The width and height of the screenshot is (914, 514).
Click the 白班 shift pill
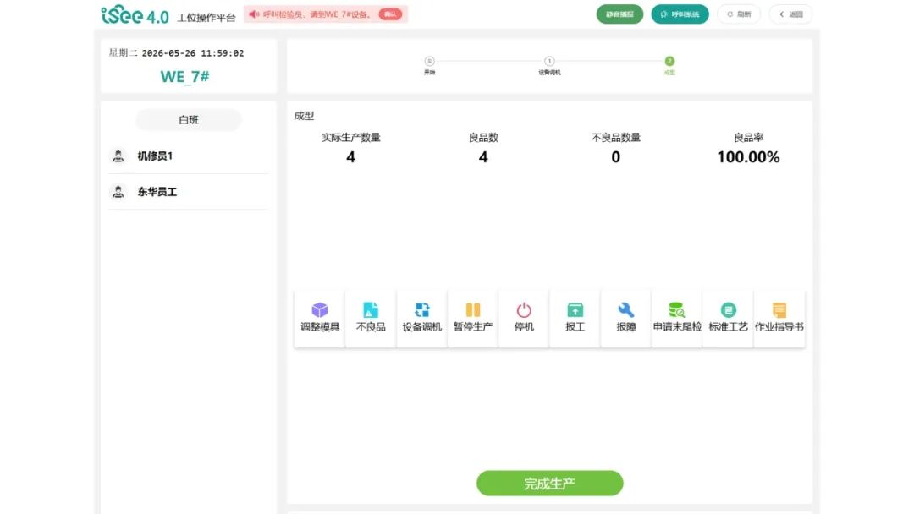coord(188,120)
